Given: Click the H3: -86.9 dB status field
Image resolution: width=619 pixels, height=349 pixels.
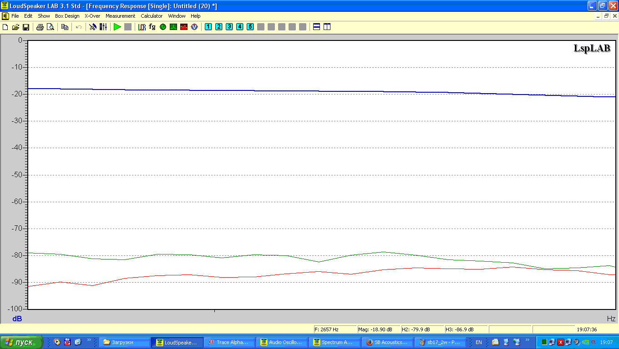Looking at the screenshot, I should 466,329.
